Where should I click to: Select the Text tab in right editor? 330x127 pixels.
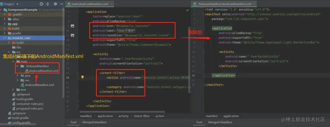point(199,122)
